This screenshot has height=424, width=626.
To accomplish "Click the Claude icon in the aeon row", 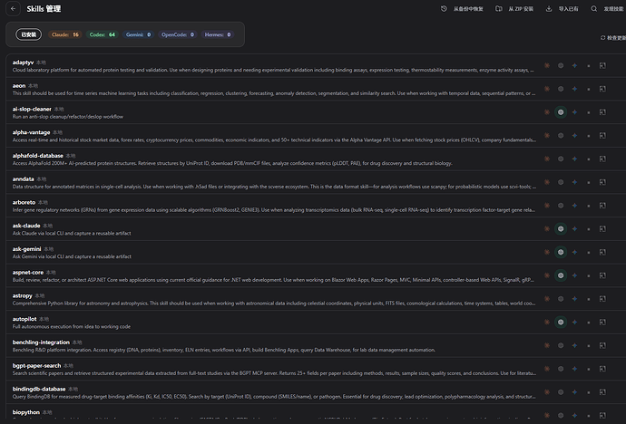I will point(547,89).
